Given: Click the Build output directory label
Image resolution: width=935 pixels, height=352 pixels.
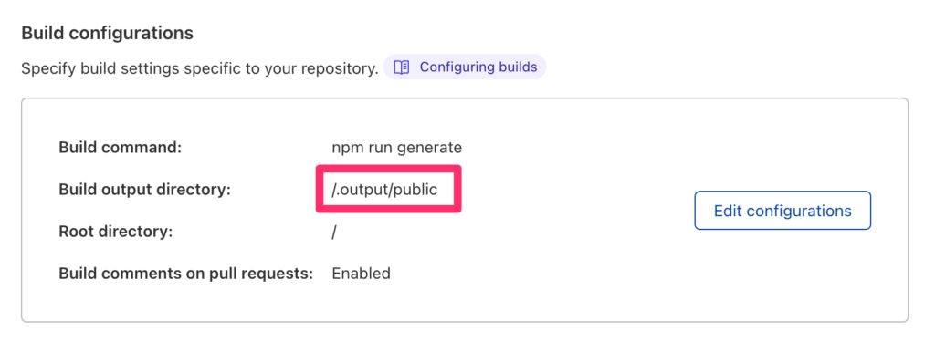Looking at the screenshot, I should coord(144,190).
